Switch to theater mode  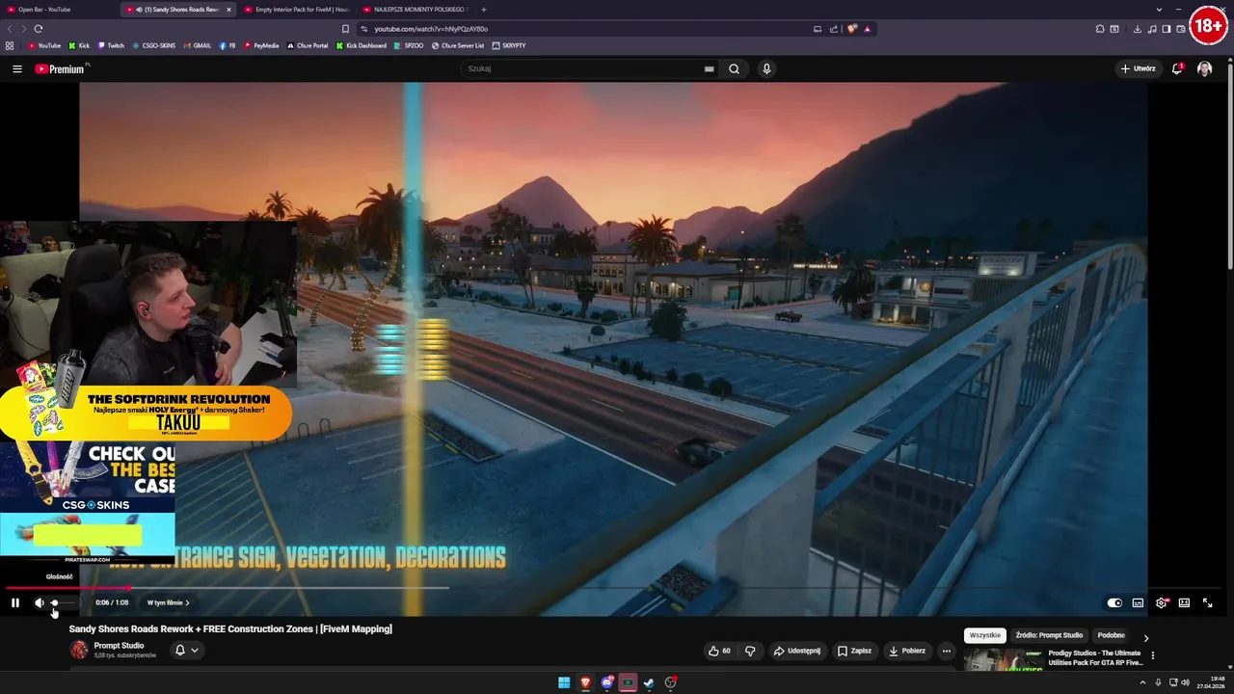tap(1184, 602)
